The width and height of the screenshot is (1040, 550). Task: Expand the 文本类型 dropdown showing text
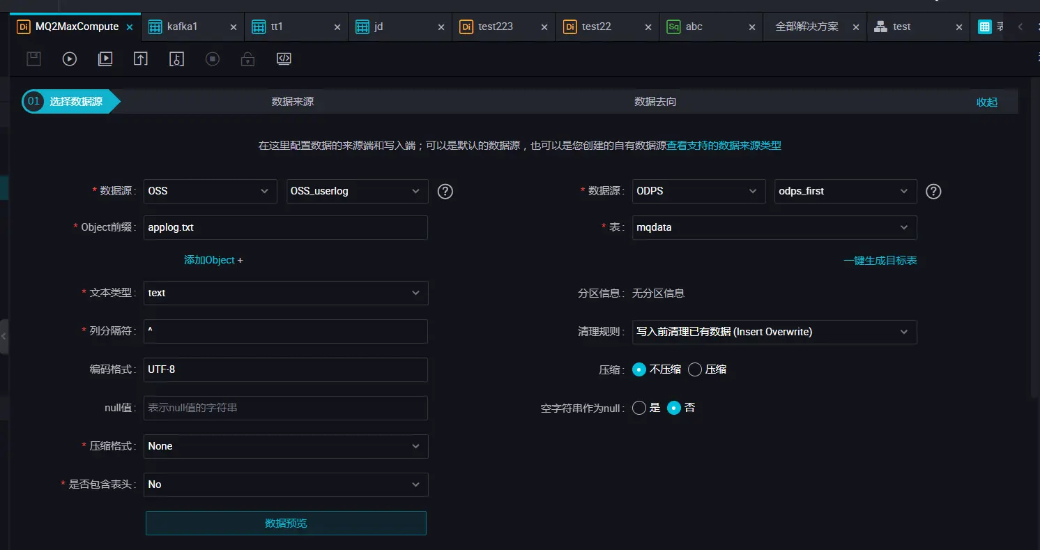click(286, 293)
